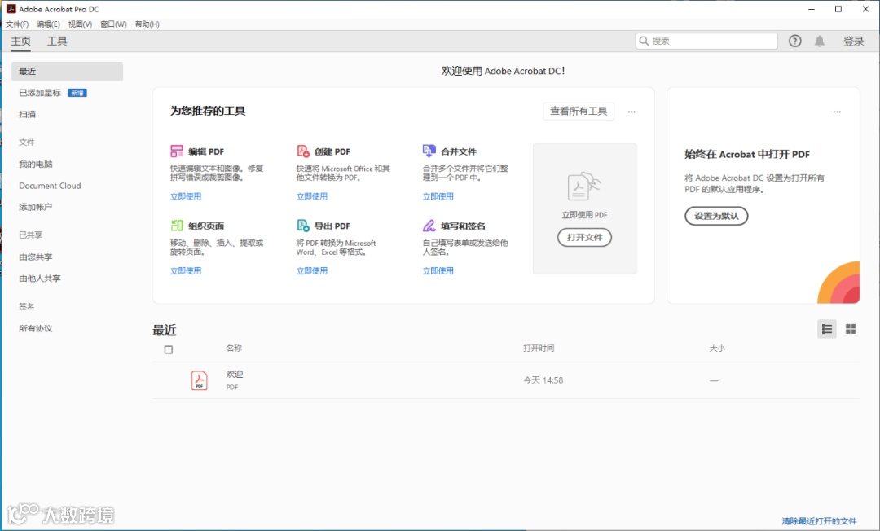This screenshot has width=880, height=531.
Task: Click the Organize Pages (组织页面) tool icon
Action: [177, 226]
